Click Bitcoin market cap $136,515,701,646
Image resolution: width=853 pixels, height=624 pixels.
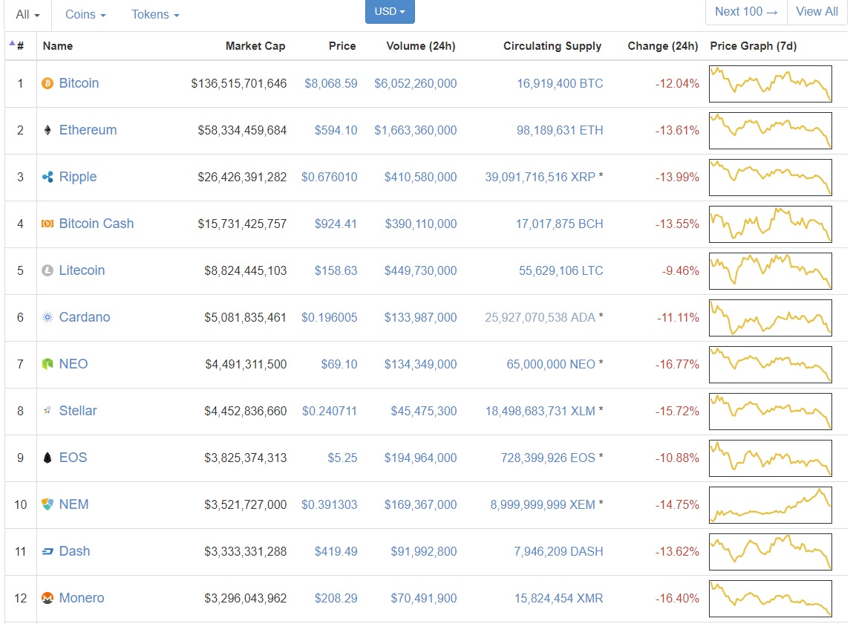click(x=239, y=84)
